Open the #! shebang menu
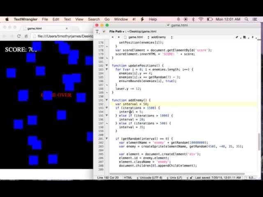This screenshot has width=263, height=197. [x=134, y=19]
